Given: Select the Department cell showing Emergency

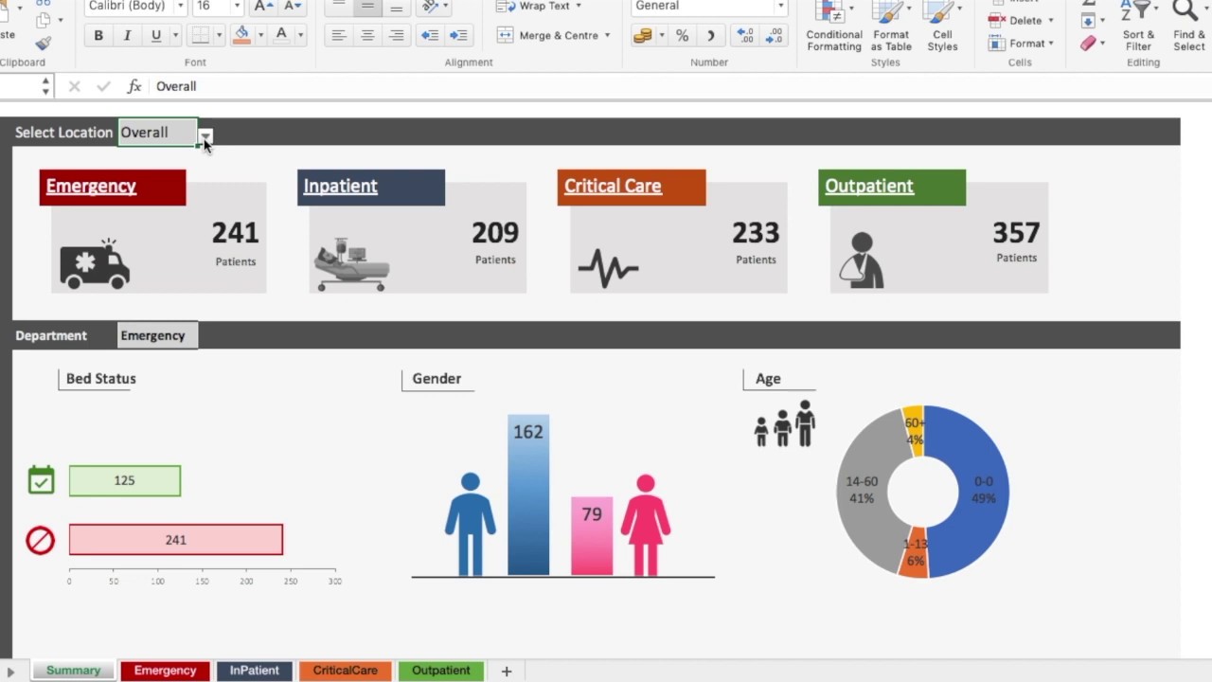Looking at the screenshot, I should pos(157,335).
